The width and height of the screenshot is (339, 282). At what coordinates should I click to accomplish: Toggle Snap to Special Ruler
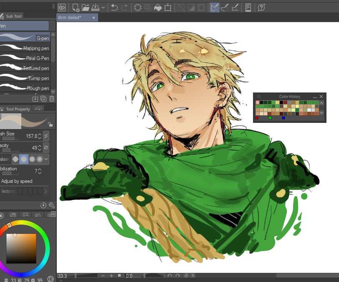[x=225, y=8]
